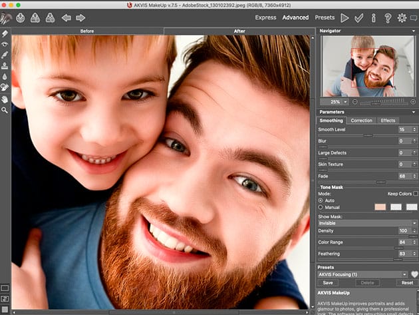Open Preferences gear icon
Viewport: 419px width, 315px height.
tap(401, 17)
